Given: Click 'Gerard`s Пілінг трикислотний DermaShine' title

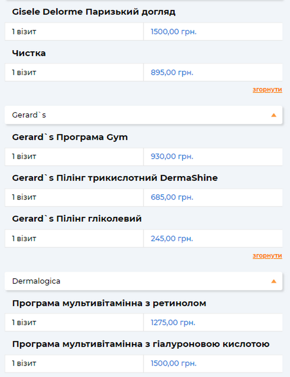Looking at the screenshot, I should click(115, 178).
